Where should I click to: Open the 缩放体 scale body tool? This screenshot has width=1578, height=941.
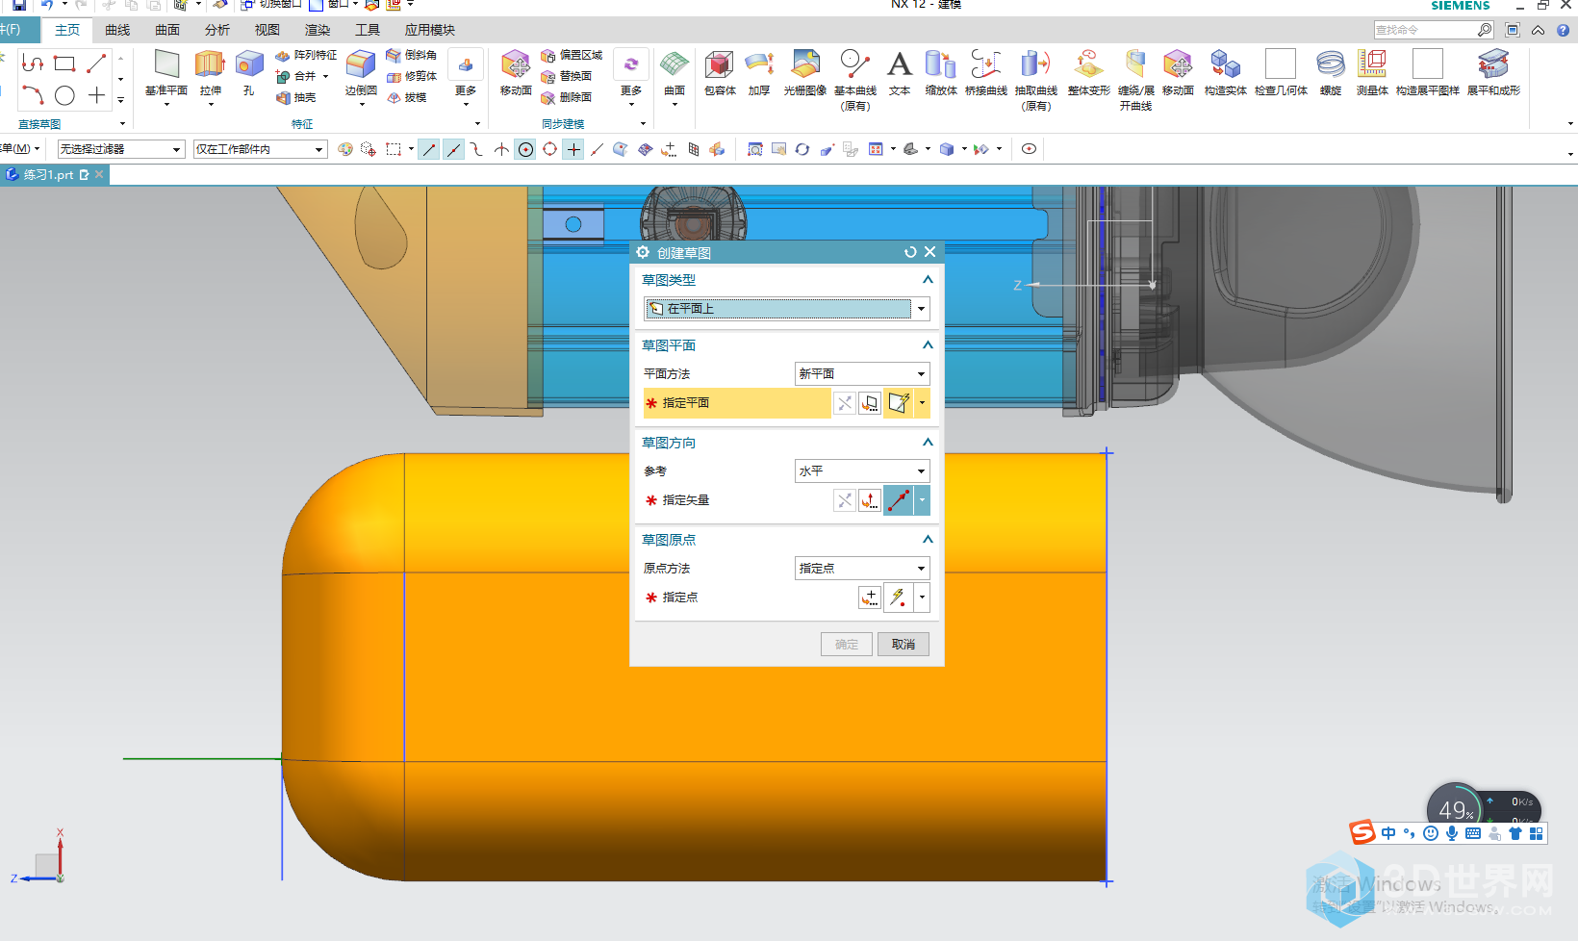(940, 72)
